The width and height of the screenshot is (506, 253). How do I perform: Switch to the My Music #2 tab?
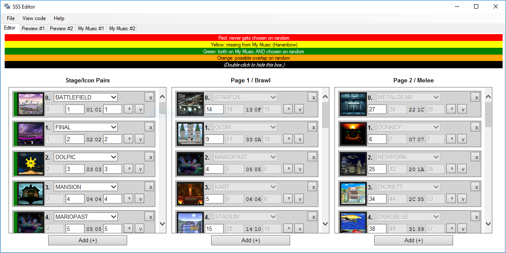(x=122, y=29)
